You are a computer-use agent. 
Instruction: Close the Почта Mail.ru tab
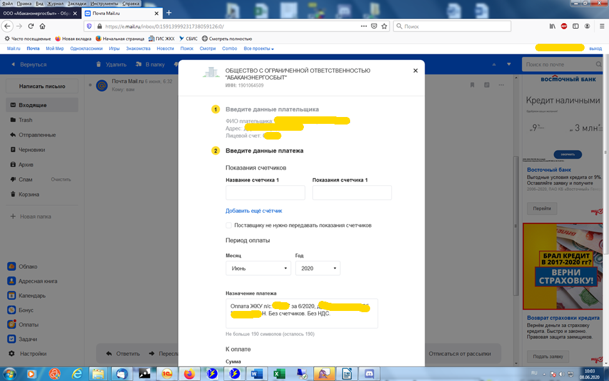(x=156, y=13)
